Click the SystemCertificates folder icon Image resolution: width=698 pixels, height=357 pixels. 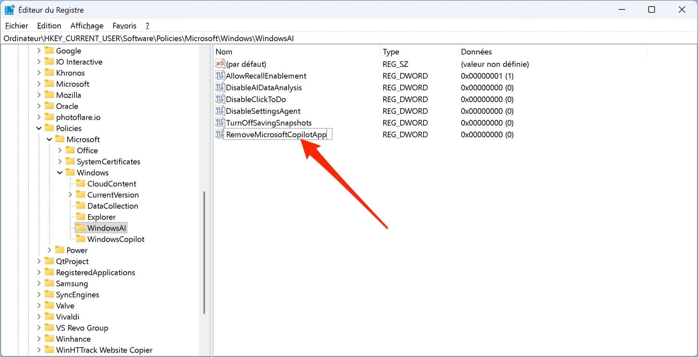pos(70,161)
